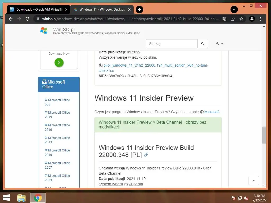Click the address bar URL
The image size is (271, 203).
[x=130, y=19]
